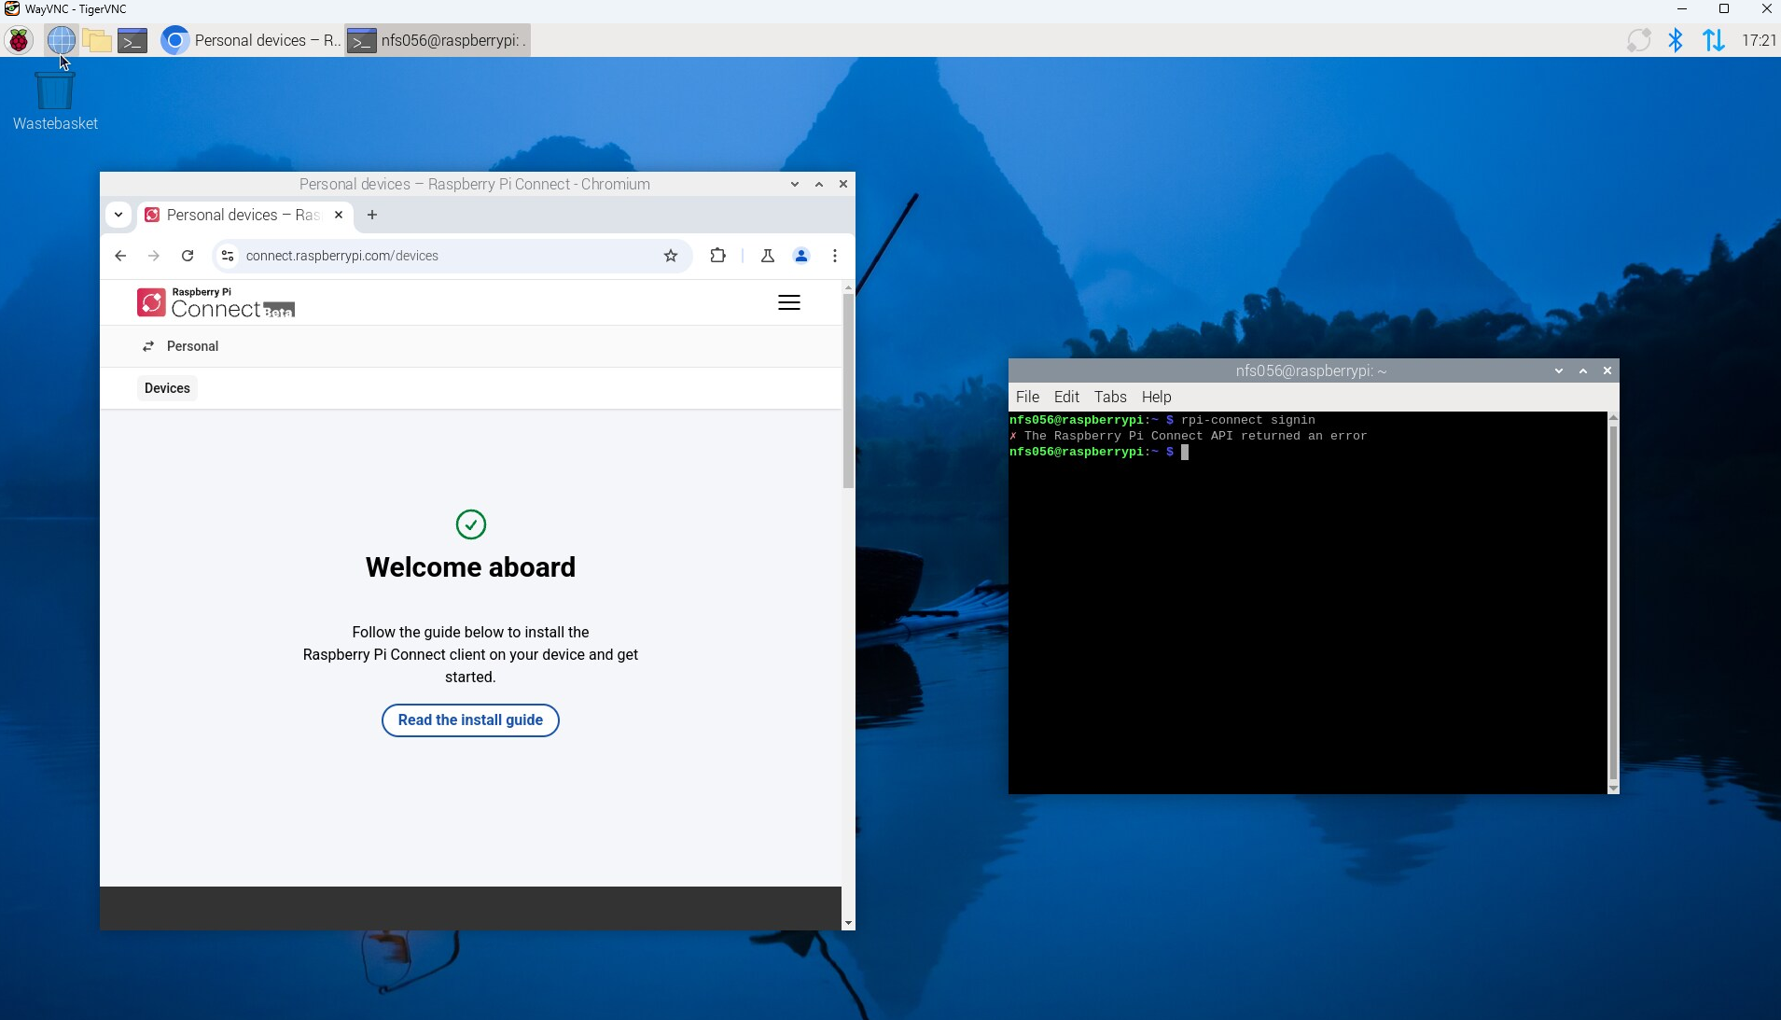Close the terminal window
This screenshot has width=1781, height=1020.
pos(1607,370)
